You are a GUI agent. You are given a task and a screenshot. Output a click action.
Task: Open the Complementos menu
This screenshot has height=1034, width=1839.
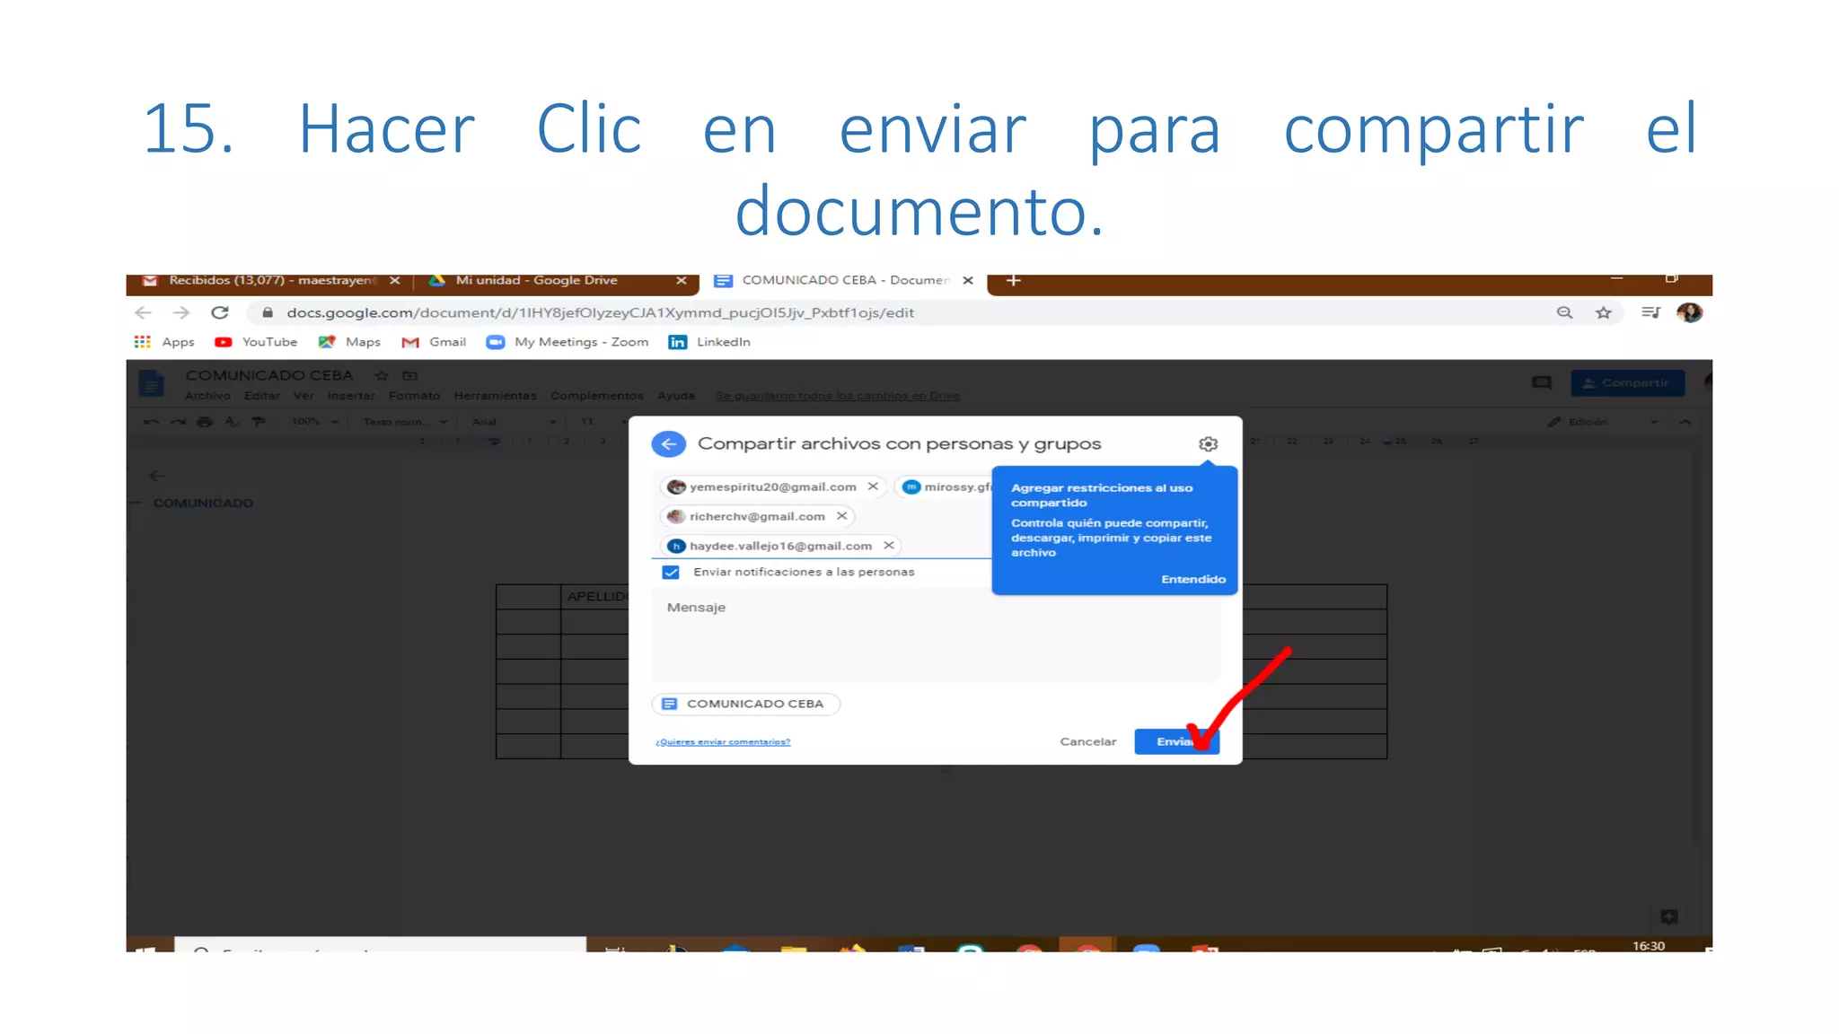[597, 396]
